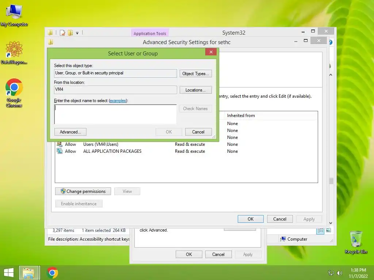Viewport: 374px width, 280px height.
Task: Open the volume tray icon
Action: pyautogui.click(x=339, y=273)
